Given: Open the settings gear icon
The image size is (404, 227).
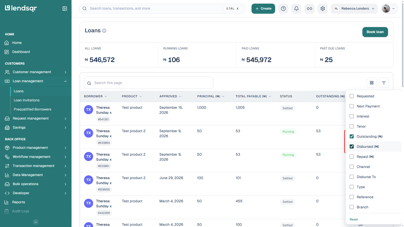Looking at the screenshot, I should click(323, 9).
